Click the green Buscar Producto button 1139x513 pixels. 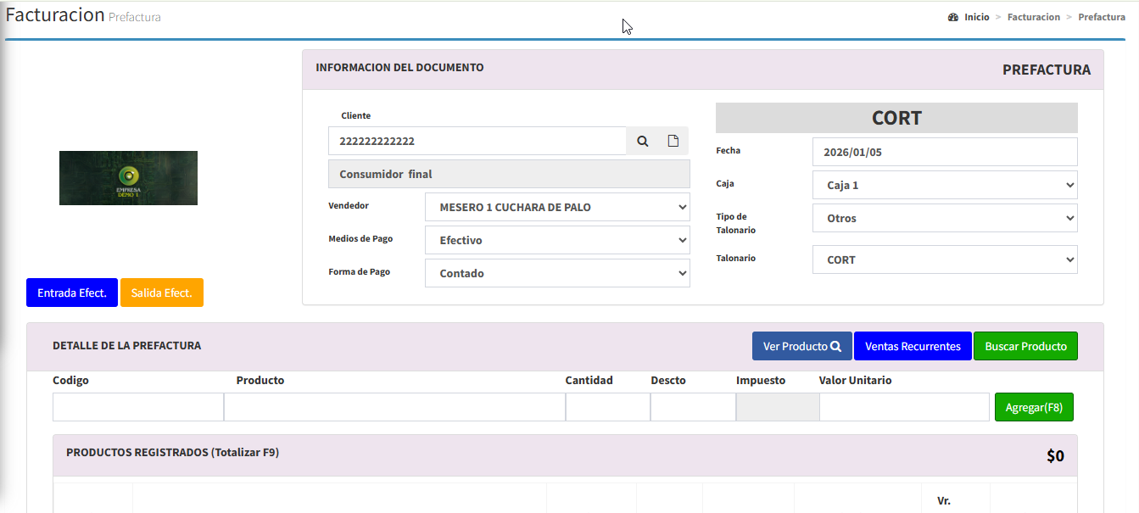pyautogui.click(x=1025, y=346)
